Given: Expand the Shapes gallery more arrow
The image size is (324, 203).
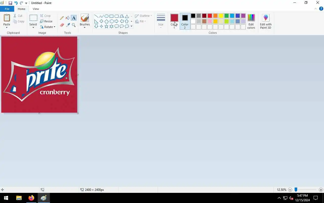Looking at the screenshot, I should tap(131, 26).
